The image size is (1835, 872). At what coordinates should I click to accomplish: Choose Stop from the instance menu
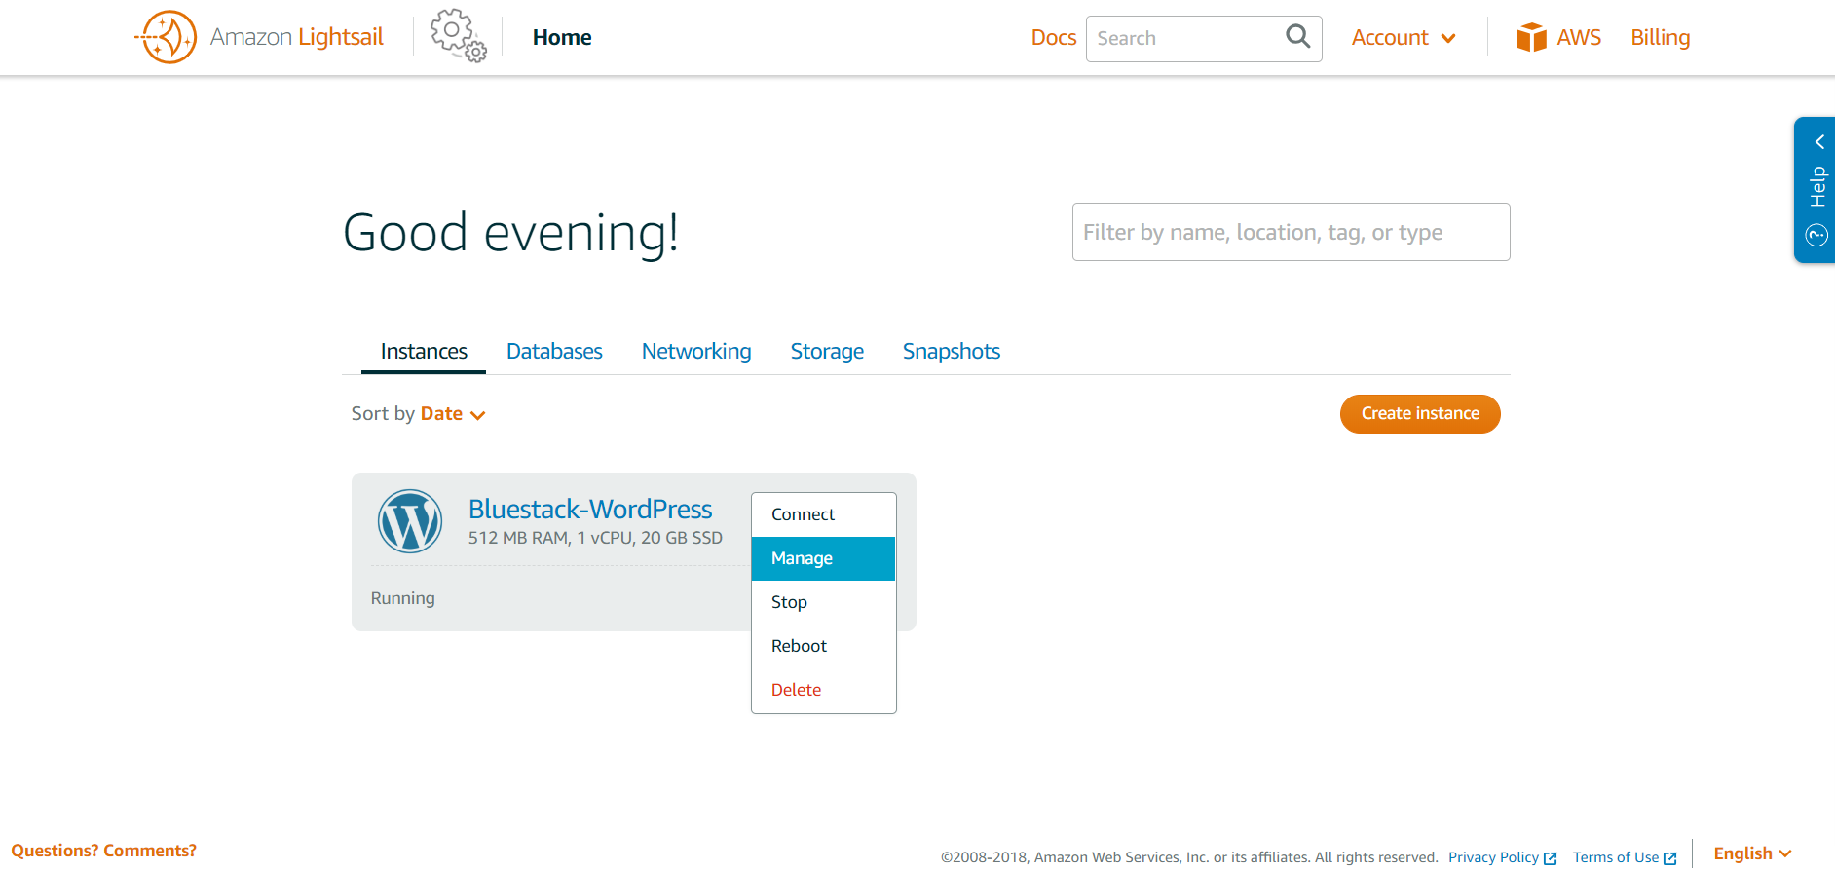point(824,602)
